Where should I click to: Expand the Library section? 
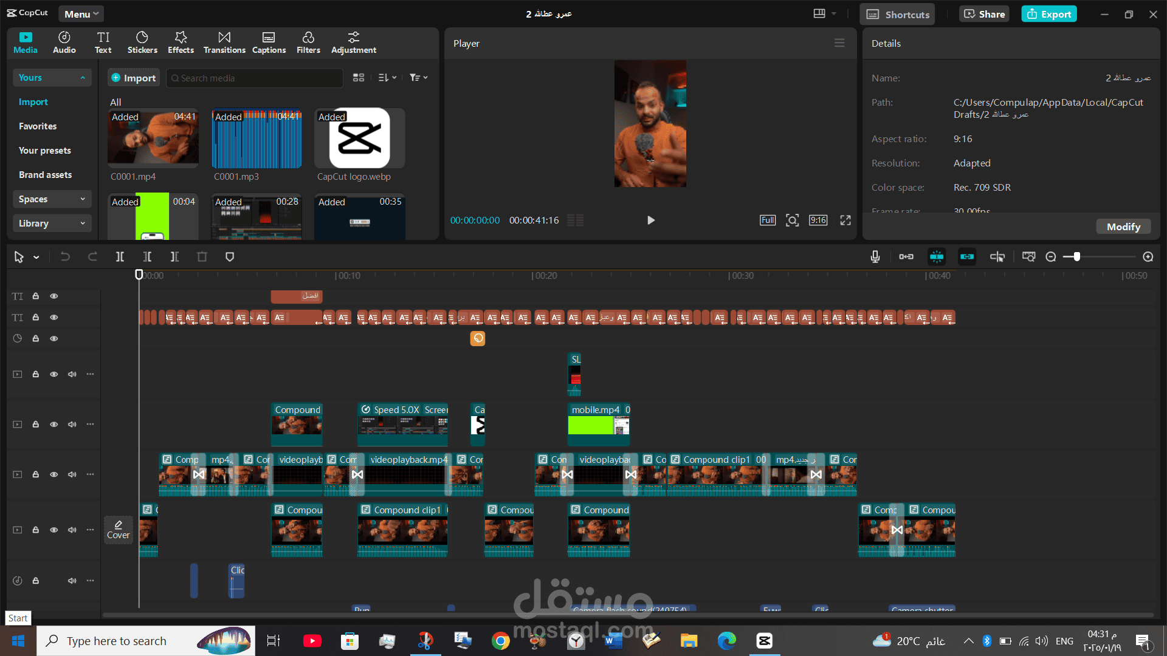coord(52,224)
